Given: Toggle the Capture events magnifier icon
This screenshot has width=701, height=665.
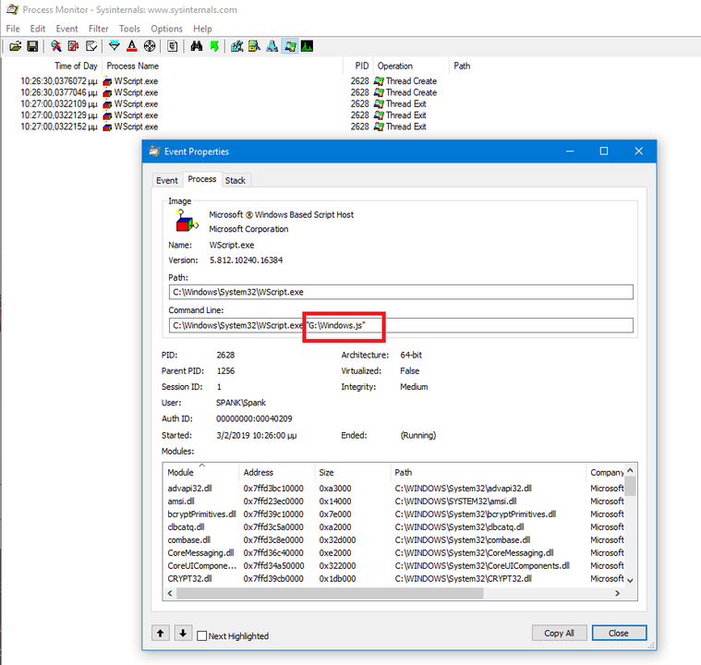Looking at the screenshot, I should 56,46.
